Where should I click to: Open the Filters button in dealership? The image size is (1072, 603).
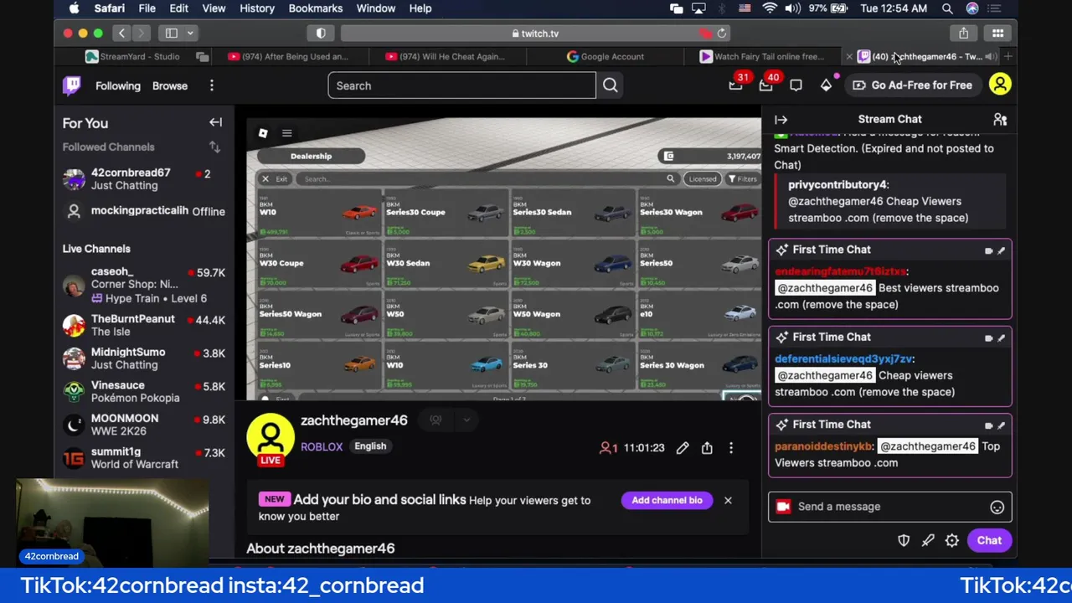point(742,178)
